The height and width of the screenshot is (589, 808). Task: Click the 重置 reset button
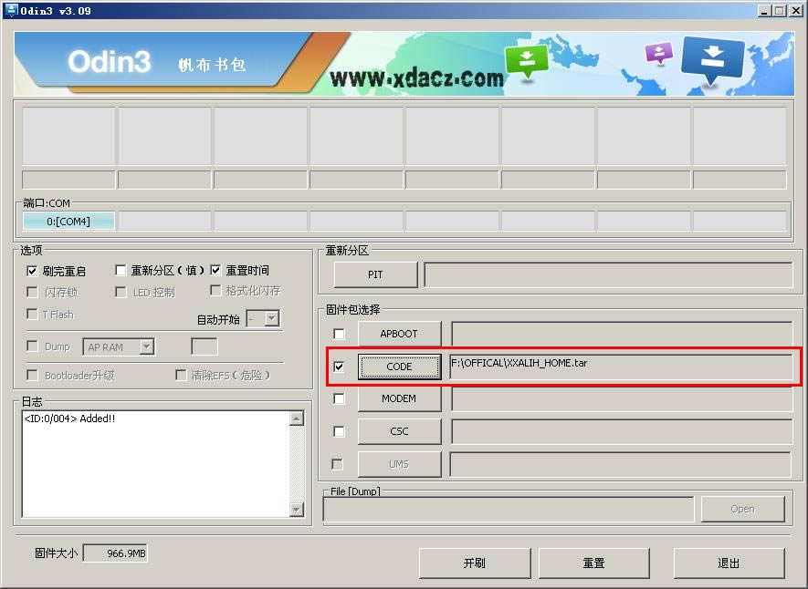[x=593, y=563]
